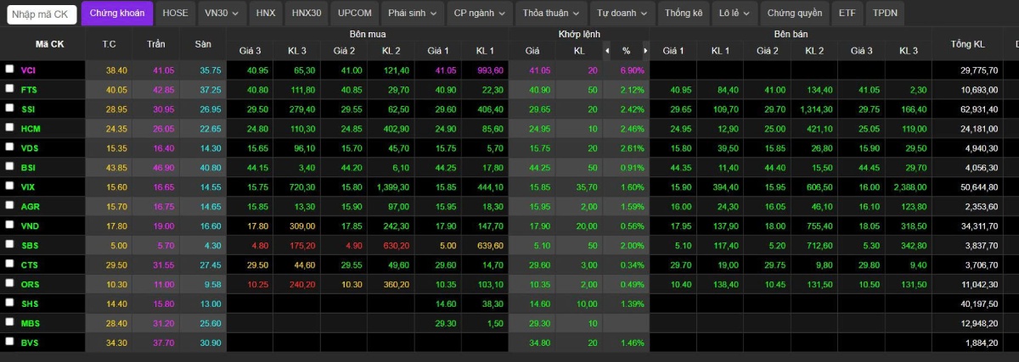Open the VDS ticker symbol
Screen dimensions: 1019x362
pos(29,148)
